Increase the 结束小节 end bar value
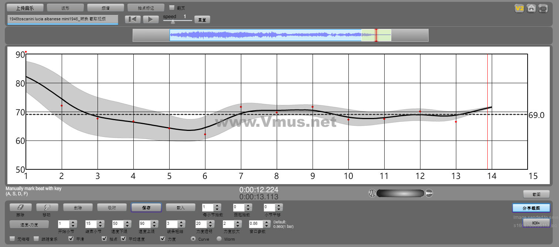Screen dimensions: 559x247 [x=100, y=222]
